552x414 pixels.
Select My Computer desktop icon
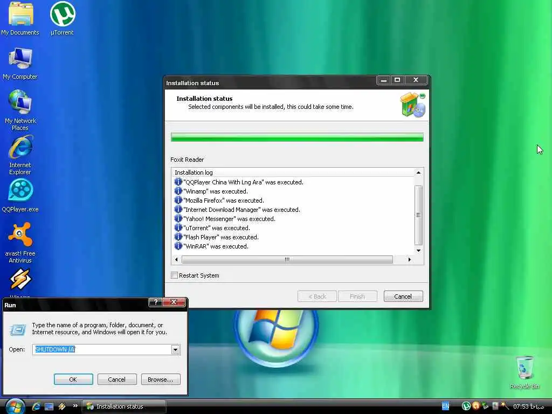[20, 64]
